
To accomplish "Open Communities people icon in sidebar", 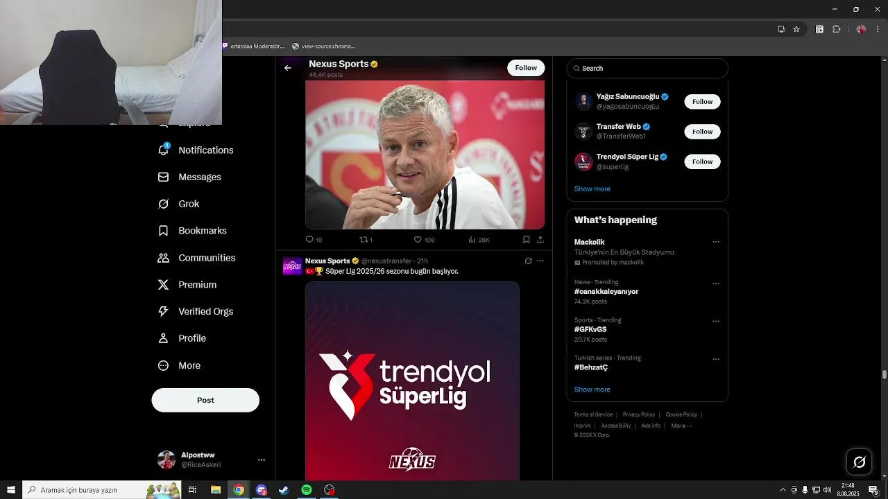I will pyautogui.click(x=164, y=258).
